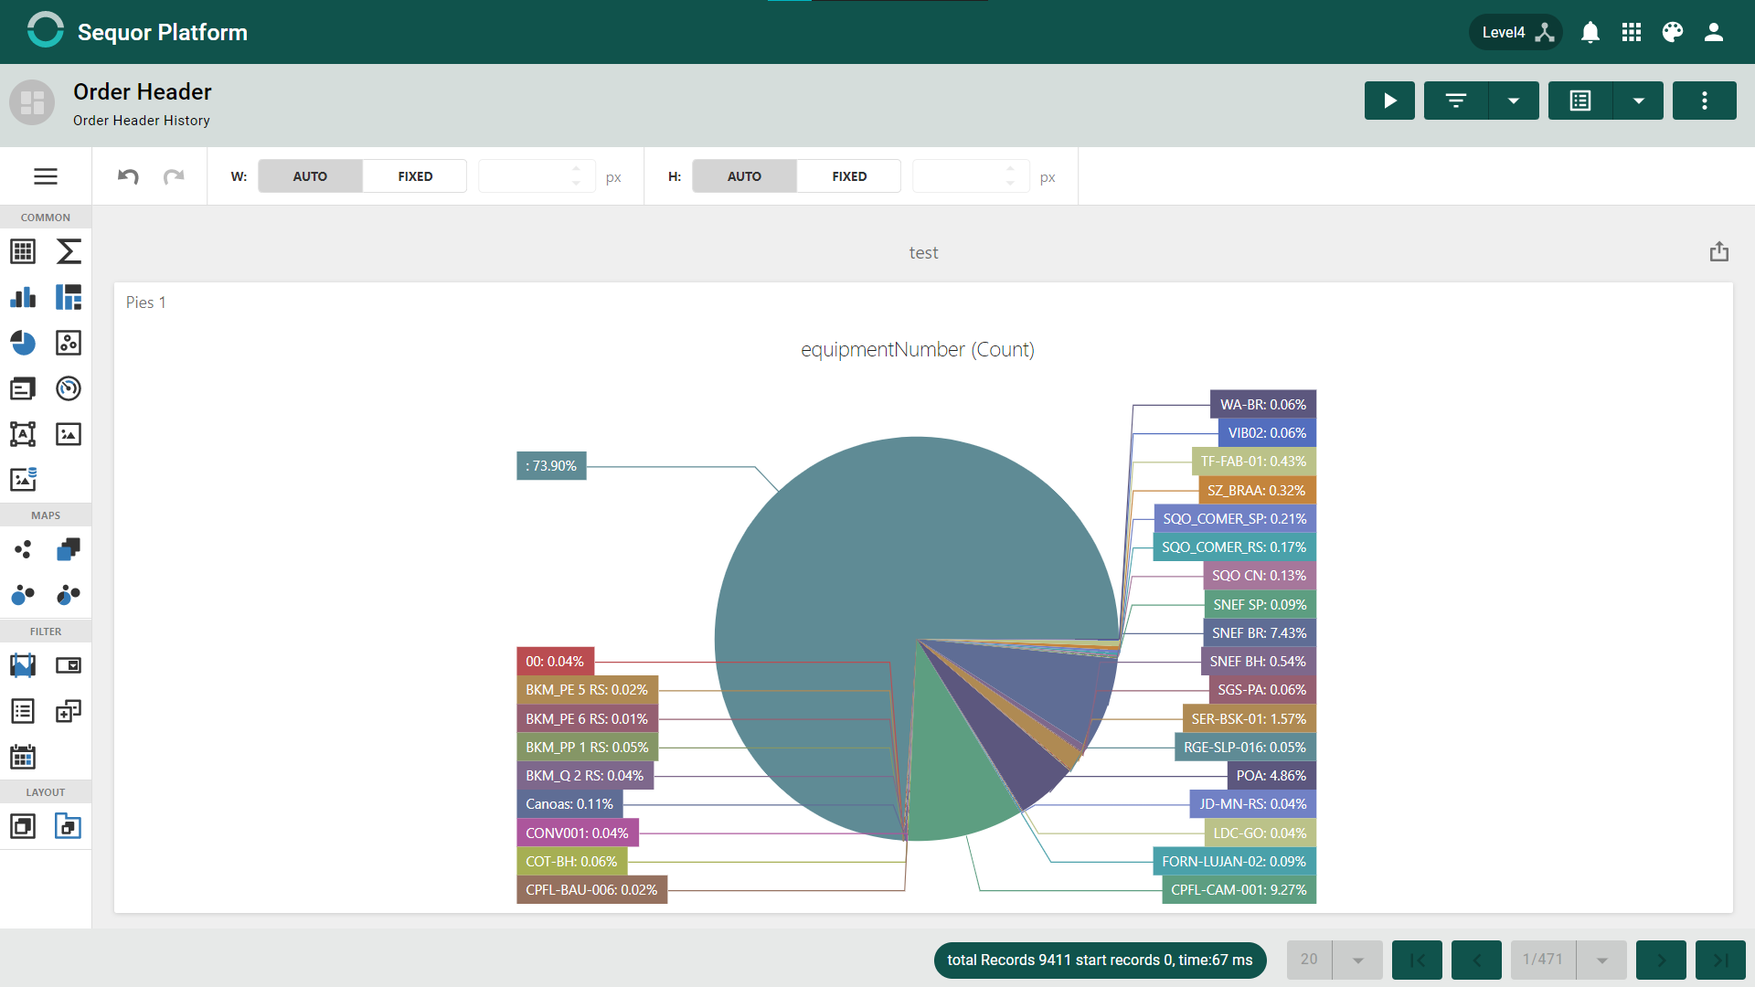Export the dashboard with share icon

click(1719, 252)
